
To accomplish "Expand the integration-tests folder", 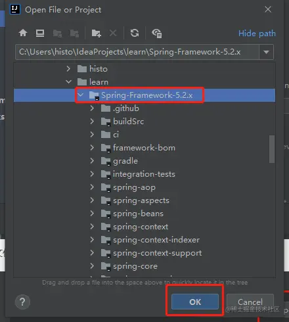I will 92,174.
